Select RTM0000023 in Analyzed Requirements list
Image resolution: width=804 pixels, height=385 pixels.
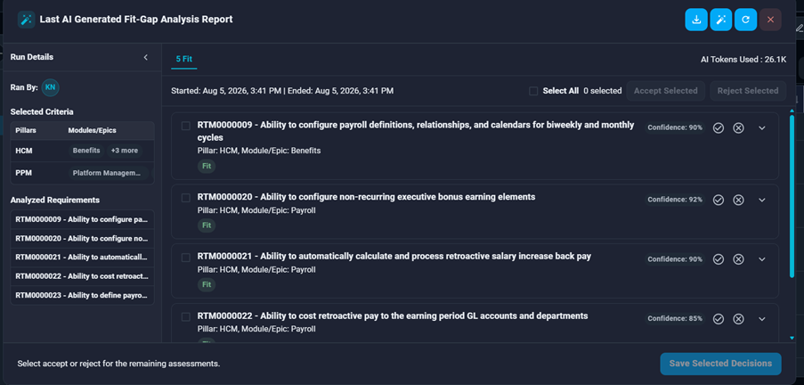pos(82,295)
